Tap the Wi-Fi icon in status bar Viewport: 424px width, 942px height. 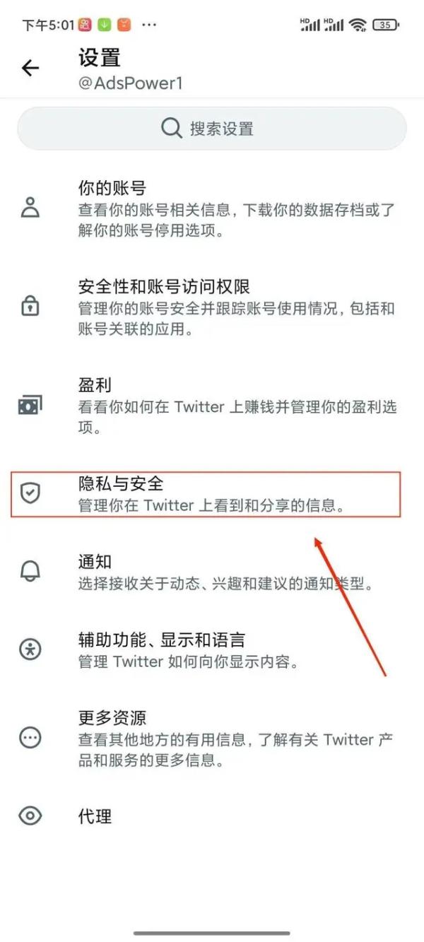[x=358, y=25]
